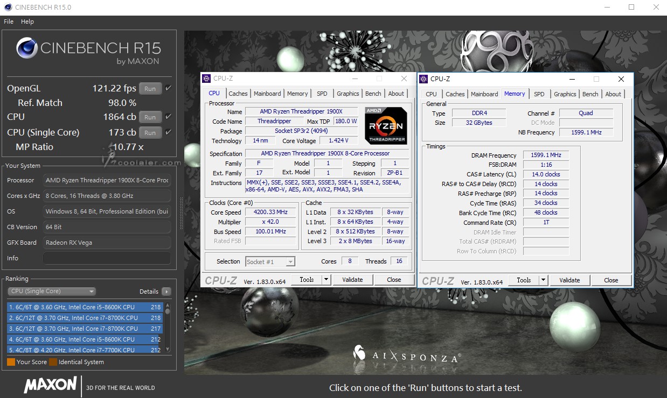Click the CAS# Latency value "14.0 clocks"
This screenshot has width=667, height=398.
click(x=546, y=174)
